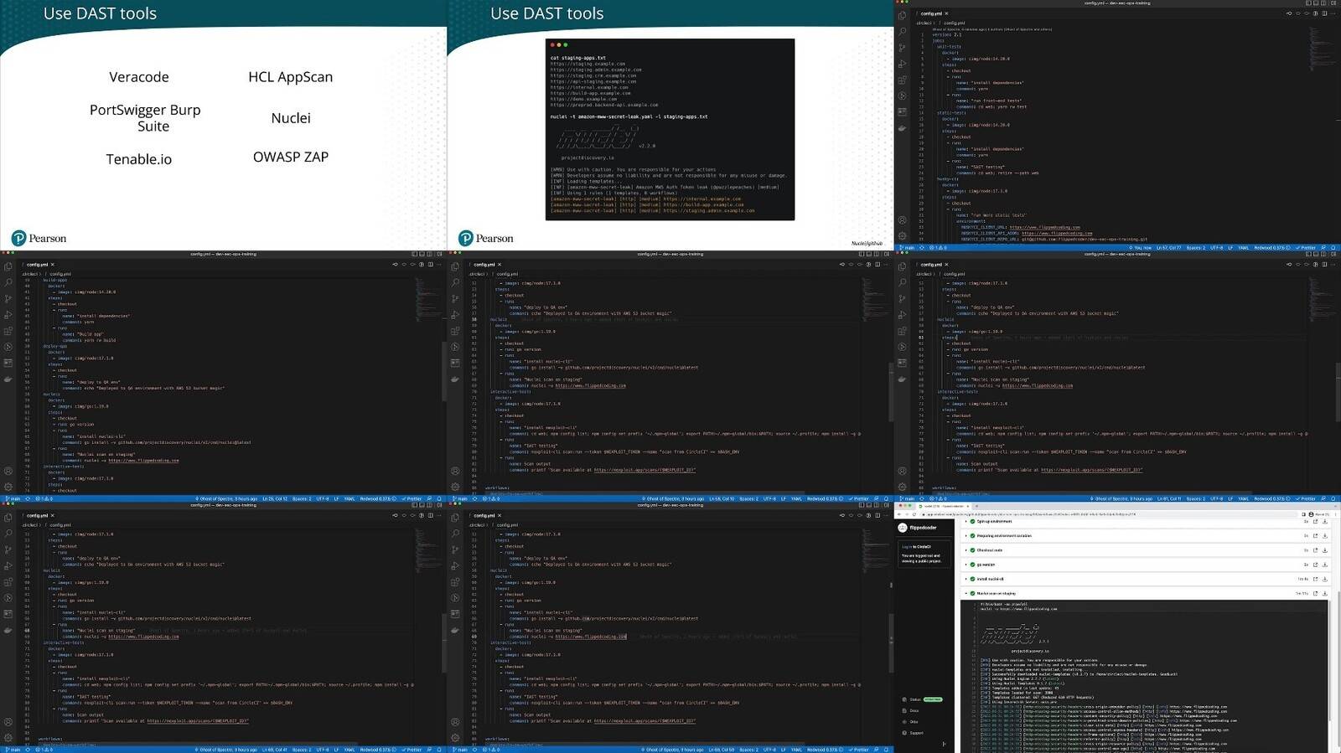Download output of go version step
1341x753 pixels.
[1325, 565]
